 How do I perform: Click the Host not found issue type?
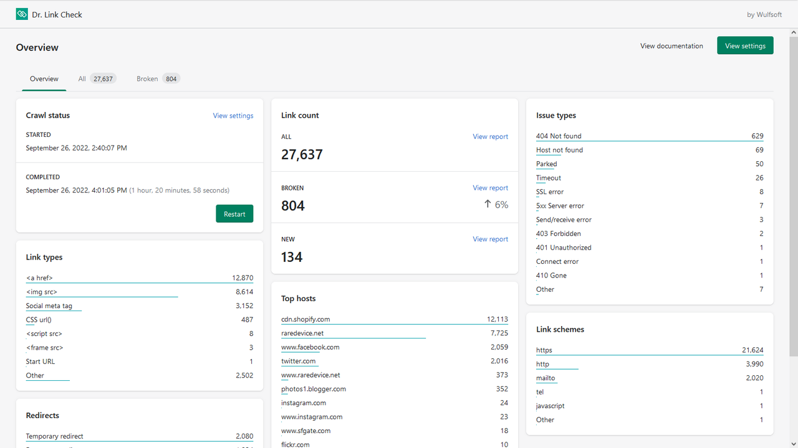[559, 149]
